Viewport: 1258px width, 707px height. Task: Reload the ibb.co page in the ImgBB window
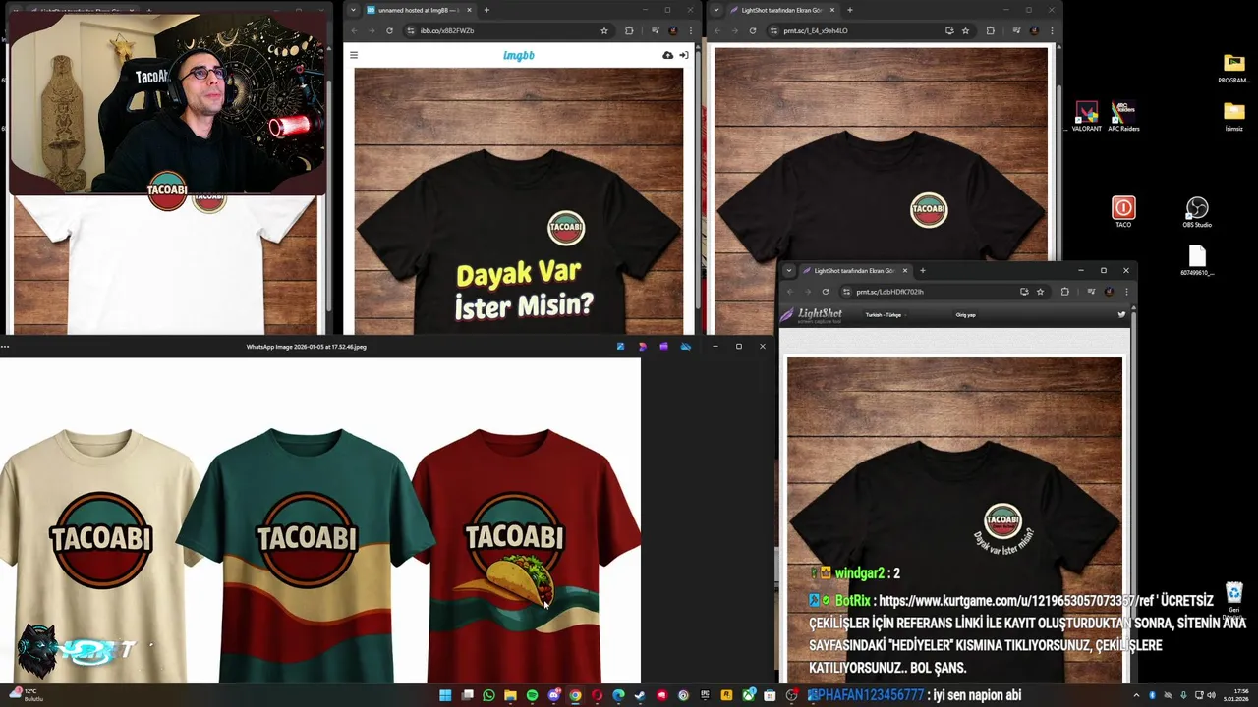(x=389, y=30)
